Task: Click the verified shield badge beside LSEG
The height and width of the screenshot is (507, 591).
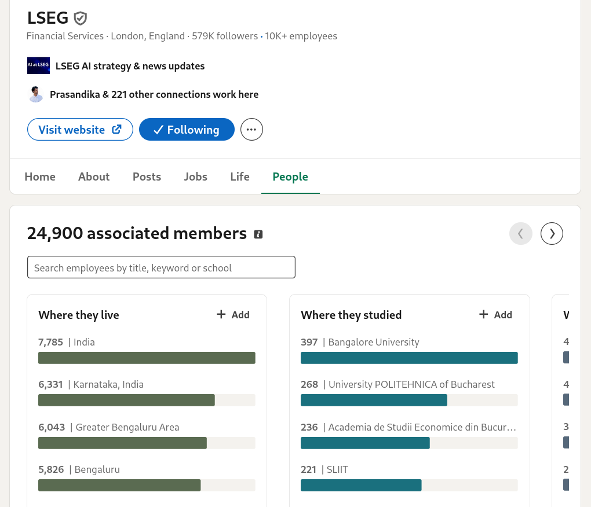Action: tap(80, 18)
